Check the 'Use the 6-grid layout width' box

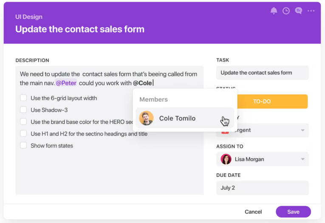23,98
